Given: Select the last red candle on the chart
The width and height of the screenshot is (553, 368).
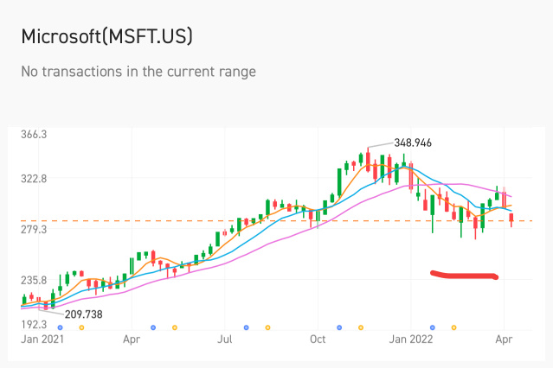Looking at the screenshot, I should (511, 219).
